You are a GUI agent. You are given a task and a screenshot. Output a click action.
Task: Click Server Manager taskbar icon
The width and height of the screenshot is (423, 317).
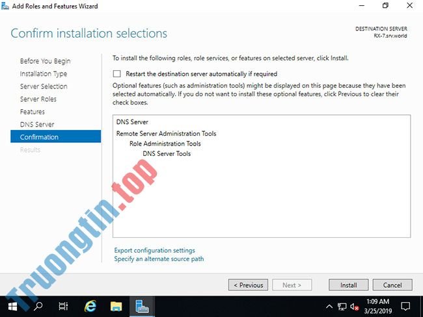coord(142,307)
